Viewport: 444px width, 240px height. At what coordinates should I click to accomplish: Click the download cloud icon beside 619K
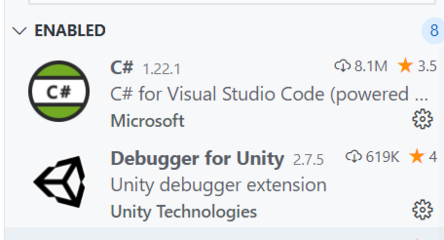click(353, 157)
